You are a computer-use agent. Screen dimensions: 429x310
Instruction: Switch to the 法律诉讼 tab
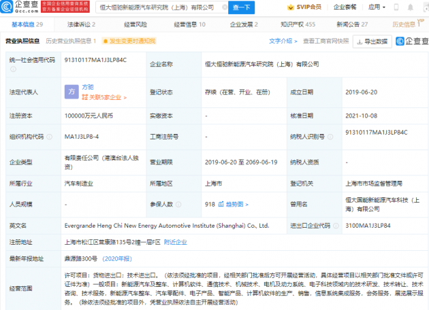[80, 24]
